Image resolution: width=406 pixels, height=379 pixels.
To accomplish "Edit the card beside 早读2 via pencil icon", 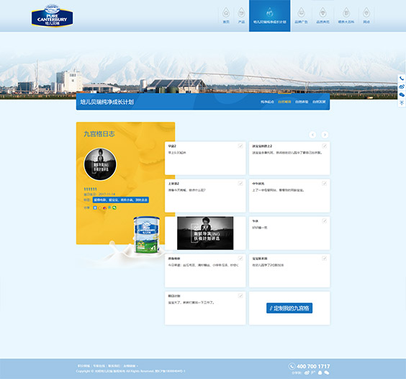I will (324, 146).
